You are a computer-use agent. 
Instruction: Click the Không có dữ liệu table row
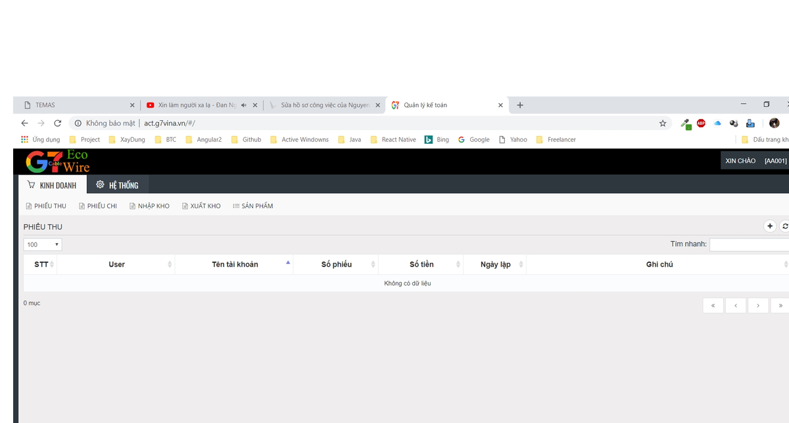click(x=406, y=283)
